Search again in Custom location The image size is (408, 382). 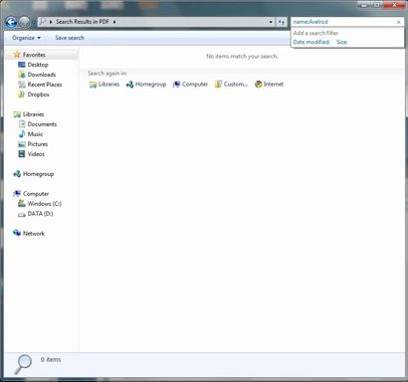[x=231, y=85]
